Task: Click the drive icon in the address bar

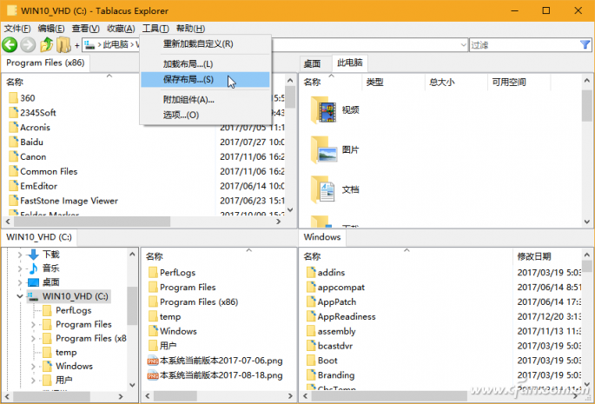Action: pyautogui.click(x=89, y=45)
